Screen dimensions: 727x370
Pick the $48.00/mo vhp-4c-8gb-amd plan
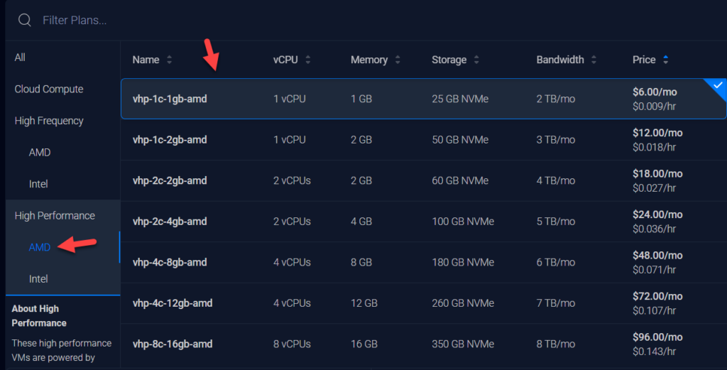(422, 262)
